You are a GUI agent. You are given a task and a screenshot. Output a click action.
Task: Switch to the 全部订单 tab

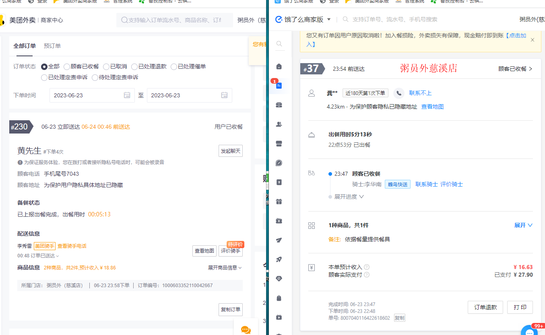(25, 46)
